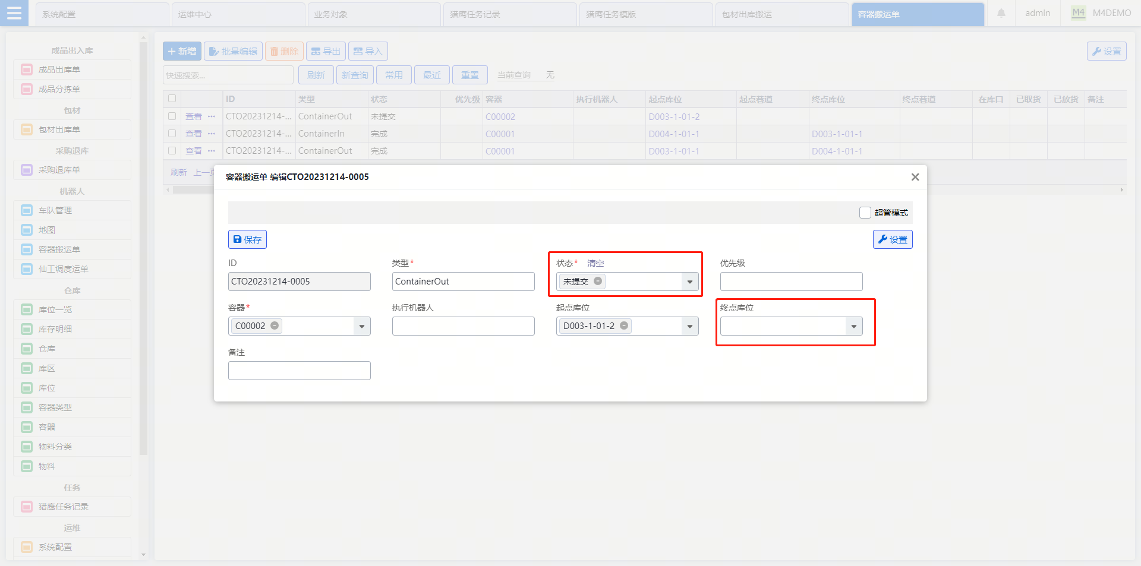The image size is (1141, 566).
Task: Expand the 起点库位 dropdown arrow
Action: tap(690, 326)
